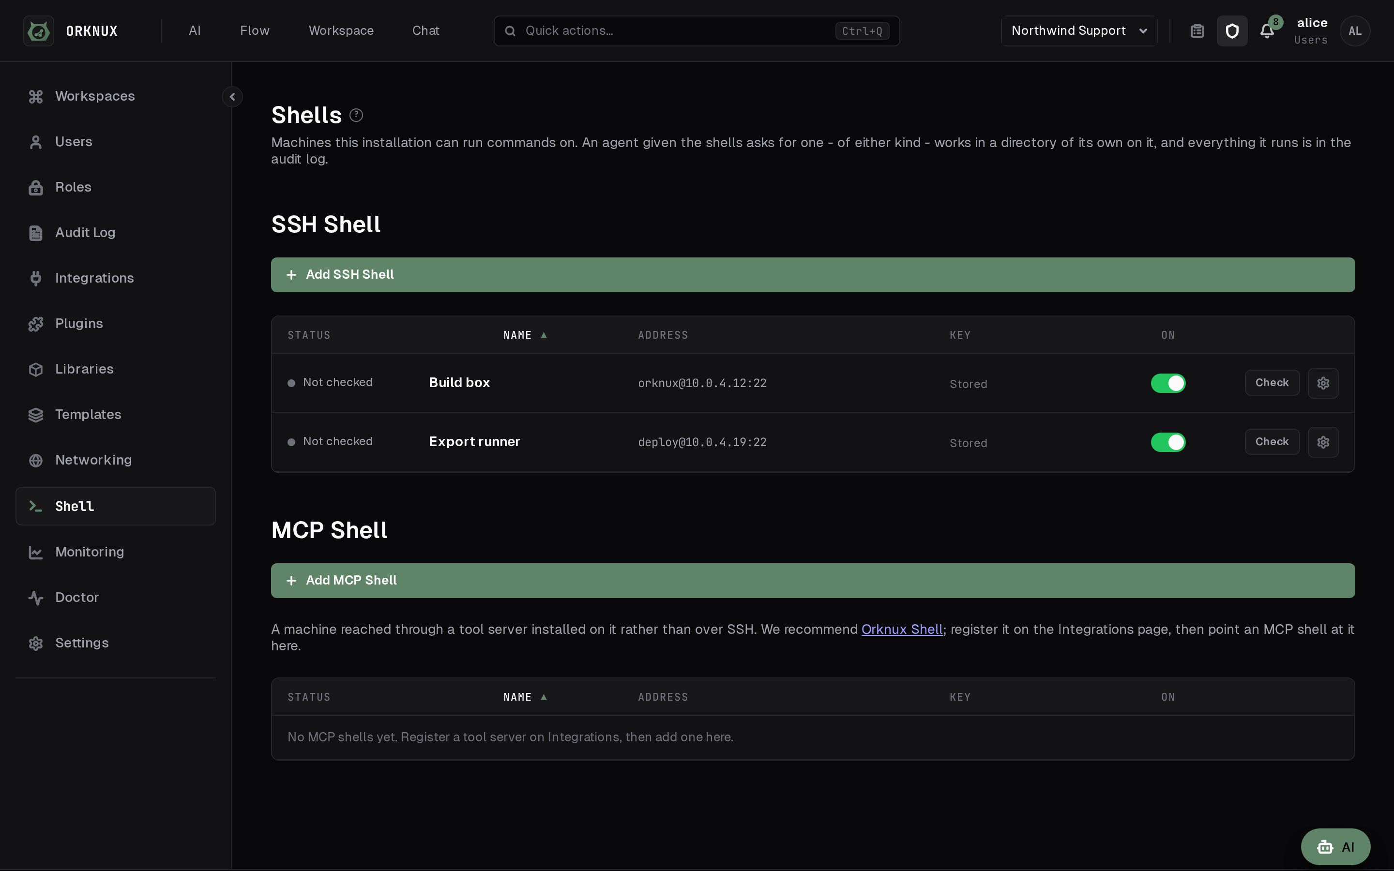Click the Shells help question-mark icon
Image resolution: width=1394 pixels, height=871 pixels.
pyautogui.click(x=356, y=115)
